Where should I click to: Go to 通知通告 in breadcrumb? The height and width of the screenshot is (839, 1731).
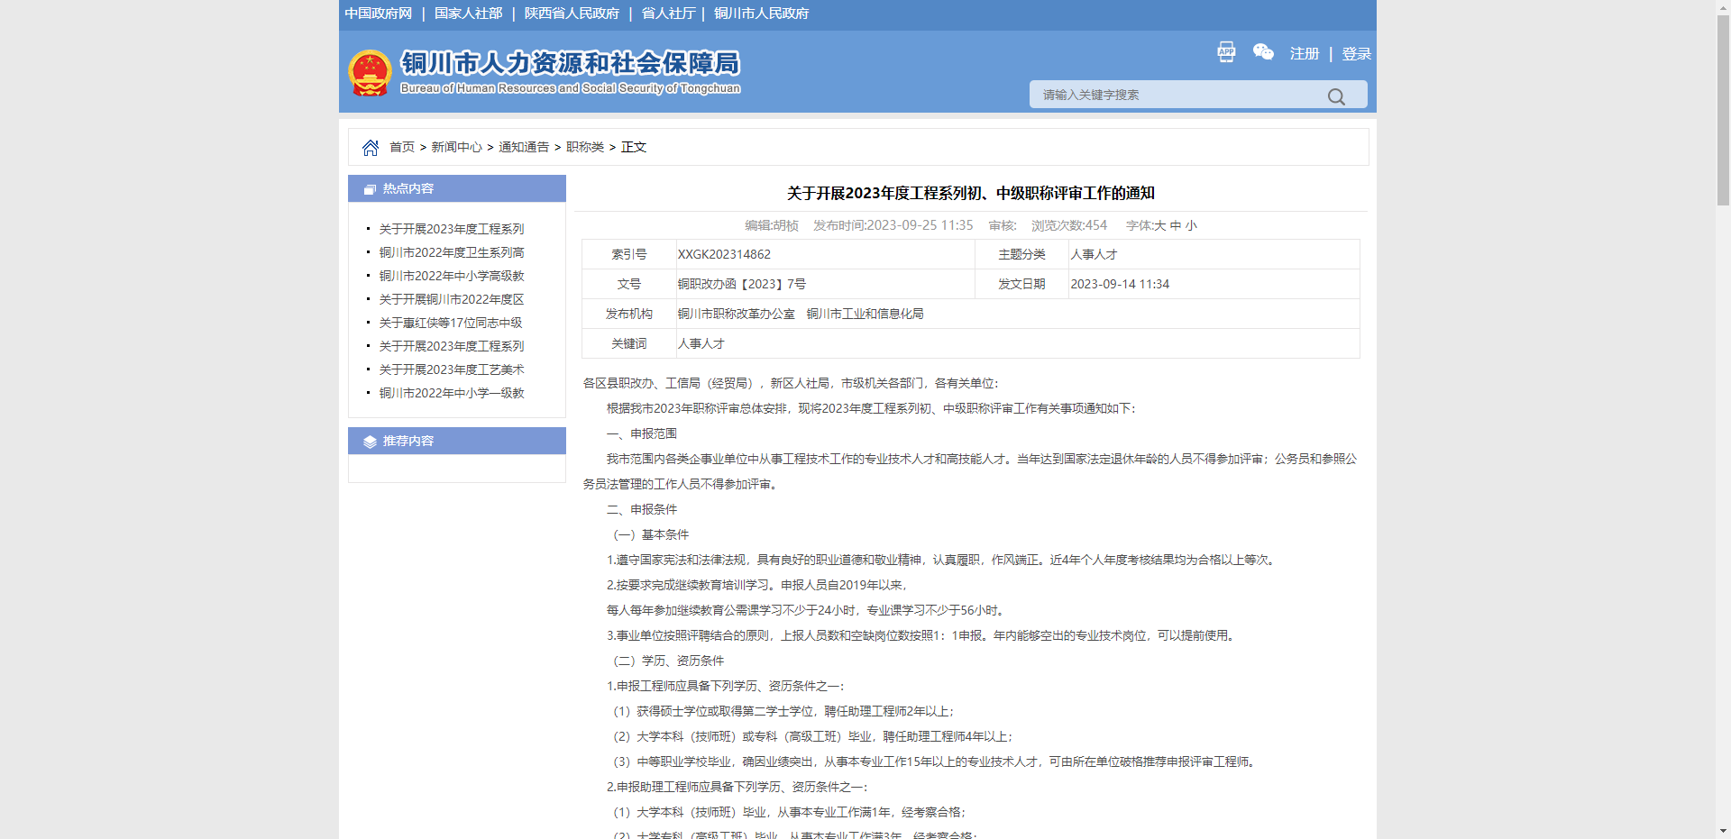click(x=524, y=147)
